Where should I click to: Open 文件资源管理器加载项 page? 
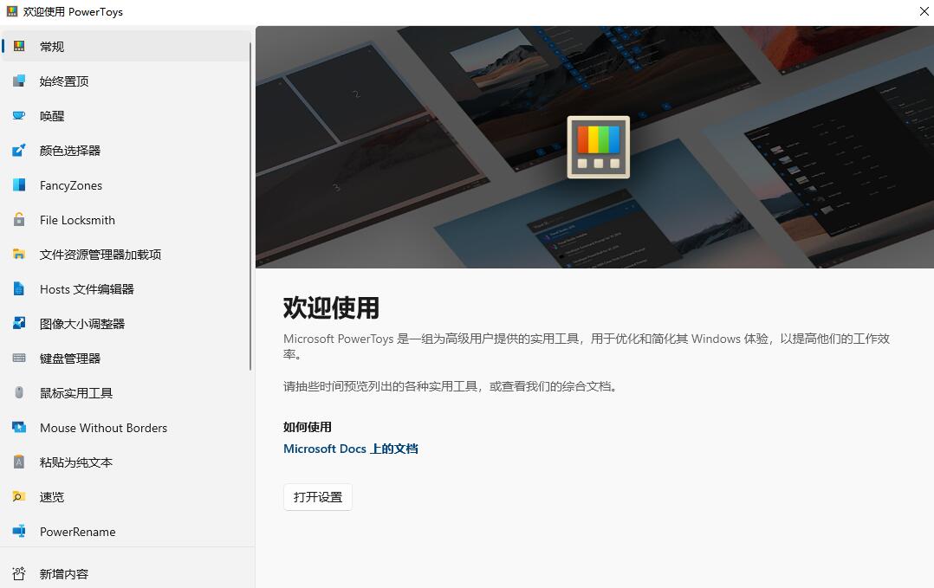(126, 254)
